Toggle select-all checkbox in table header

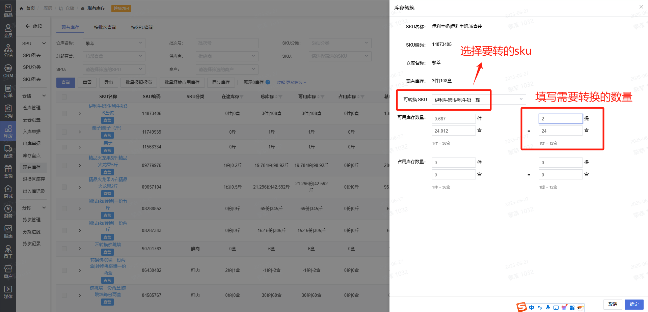[64, 97]
